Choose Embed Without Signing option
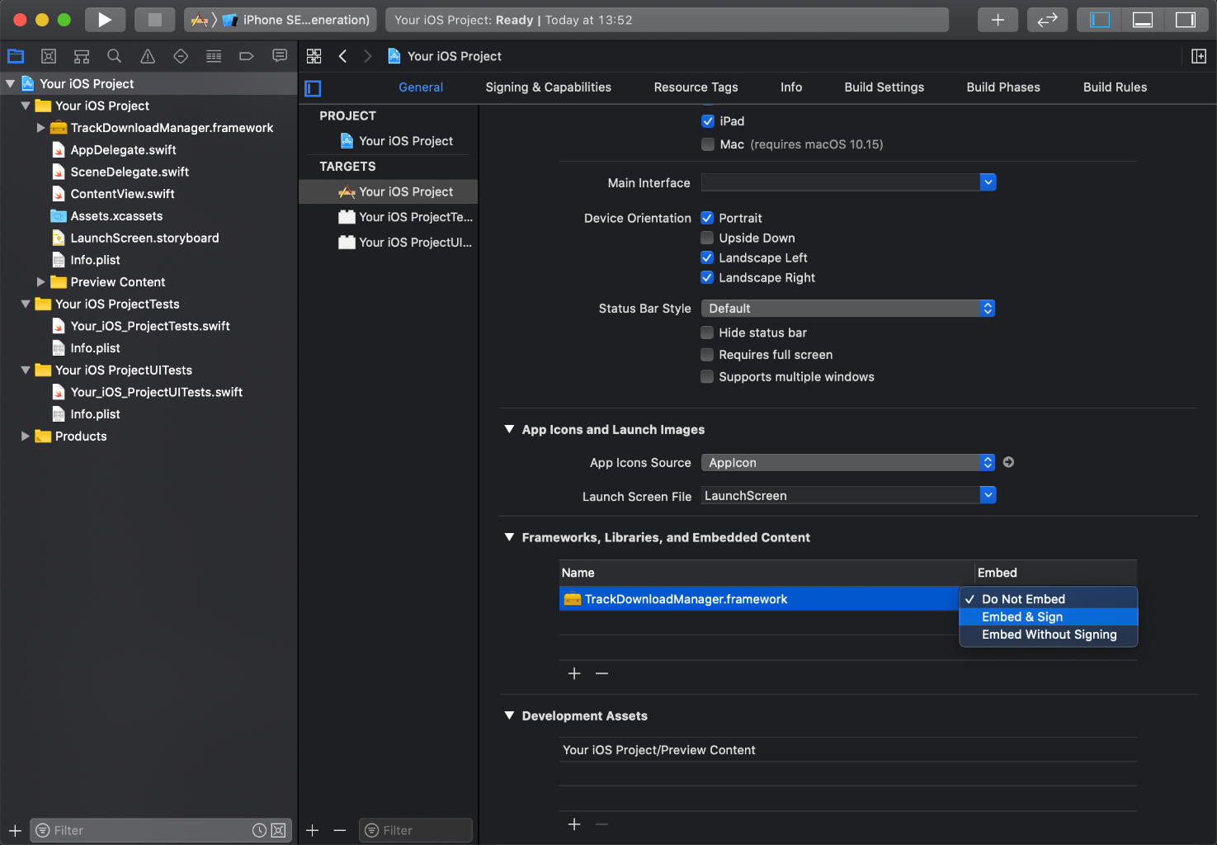This screenshot has height=845, width=1217. click(1049, 635)
